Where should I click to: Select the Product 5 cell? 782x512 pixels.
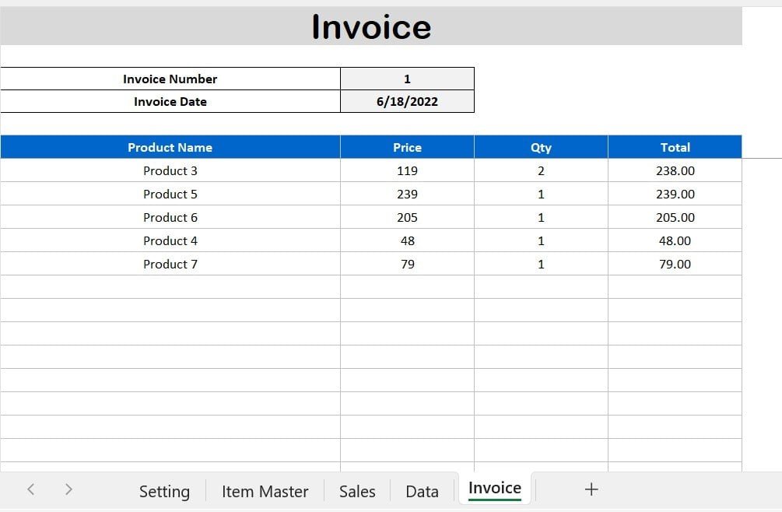(x=170, y=194)
